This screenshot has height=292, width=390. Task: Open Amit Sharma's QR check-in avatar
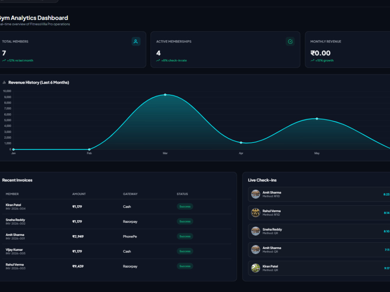[255, 250]
